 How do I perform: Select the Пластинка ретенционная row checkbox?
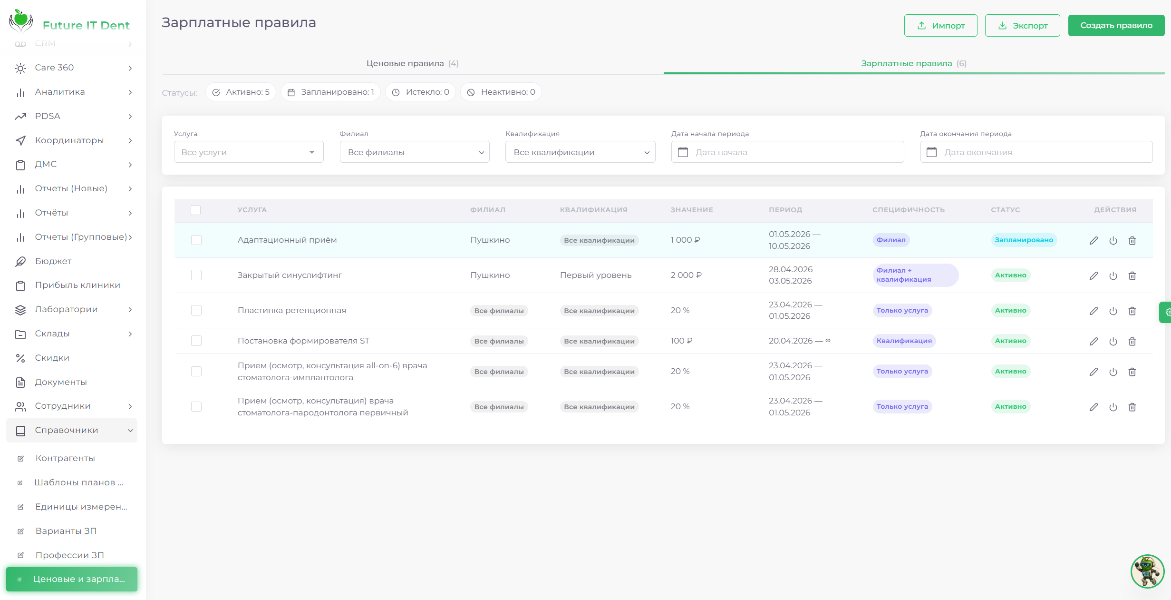196,310
